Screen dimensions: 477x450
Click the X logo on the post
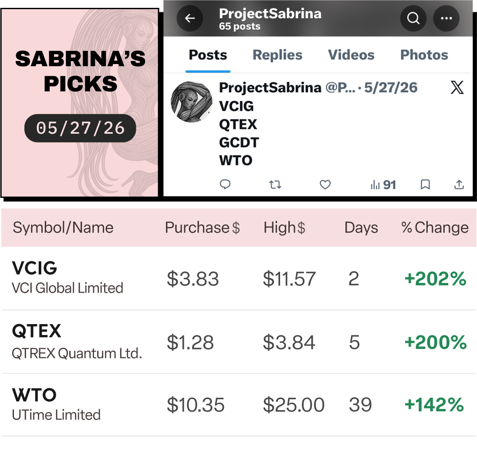[457, 88]
